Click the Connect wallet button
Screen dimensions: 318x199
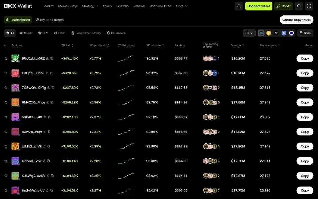[259, 6]
